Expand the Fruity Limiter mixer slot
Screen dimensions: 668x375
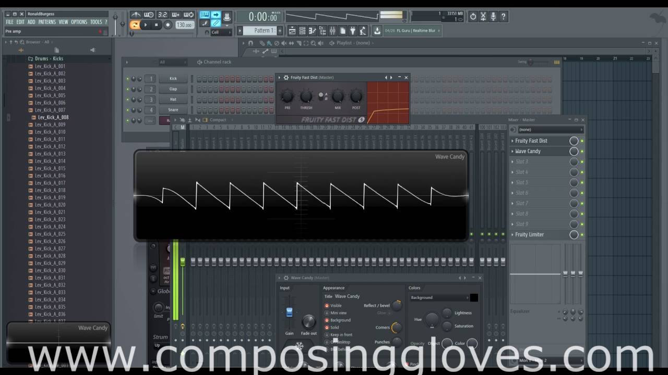click(x=512, y=234)
